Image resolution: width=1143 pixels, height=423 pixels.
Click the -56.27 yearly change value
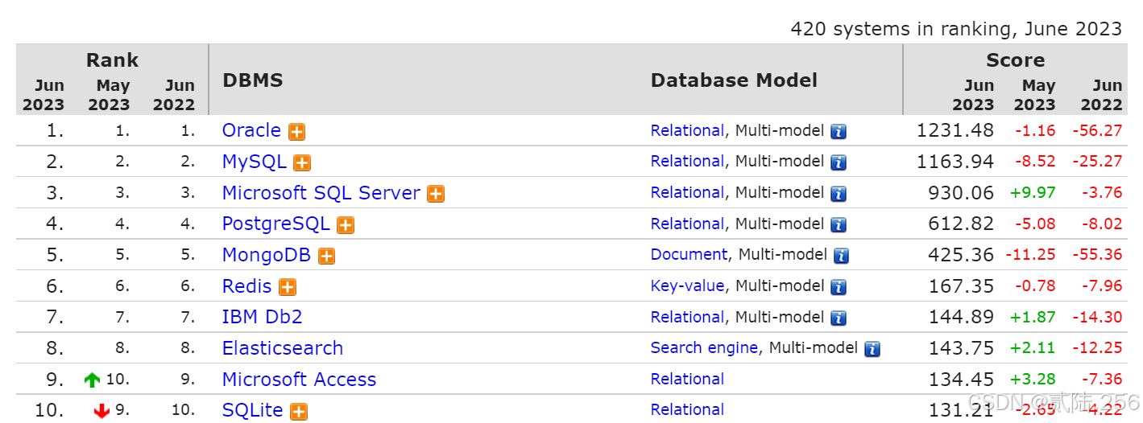(x=1097, y=130)
